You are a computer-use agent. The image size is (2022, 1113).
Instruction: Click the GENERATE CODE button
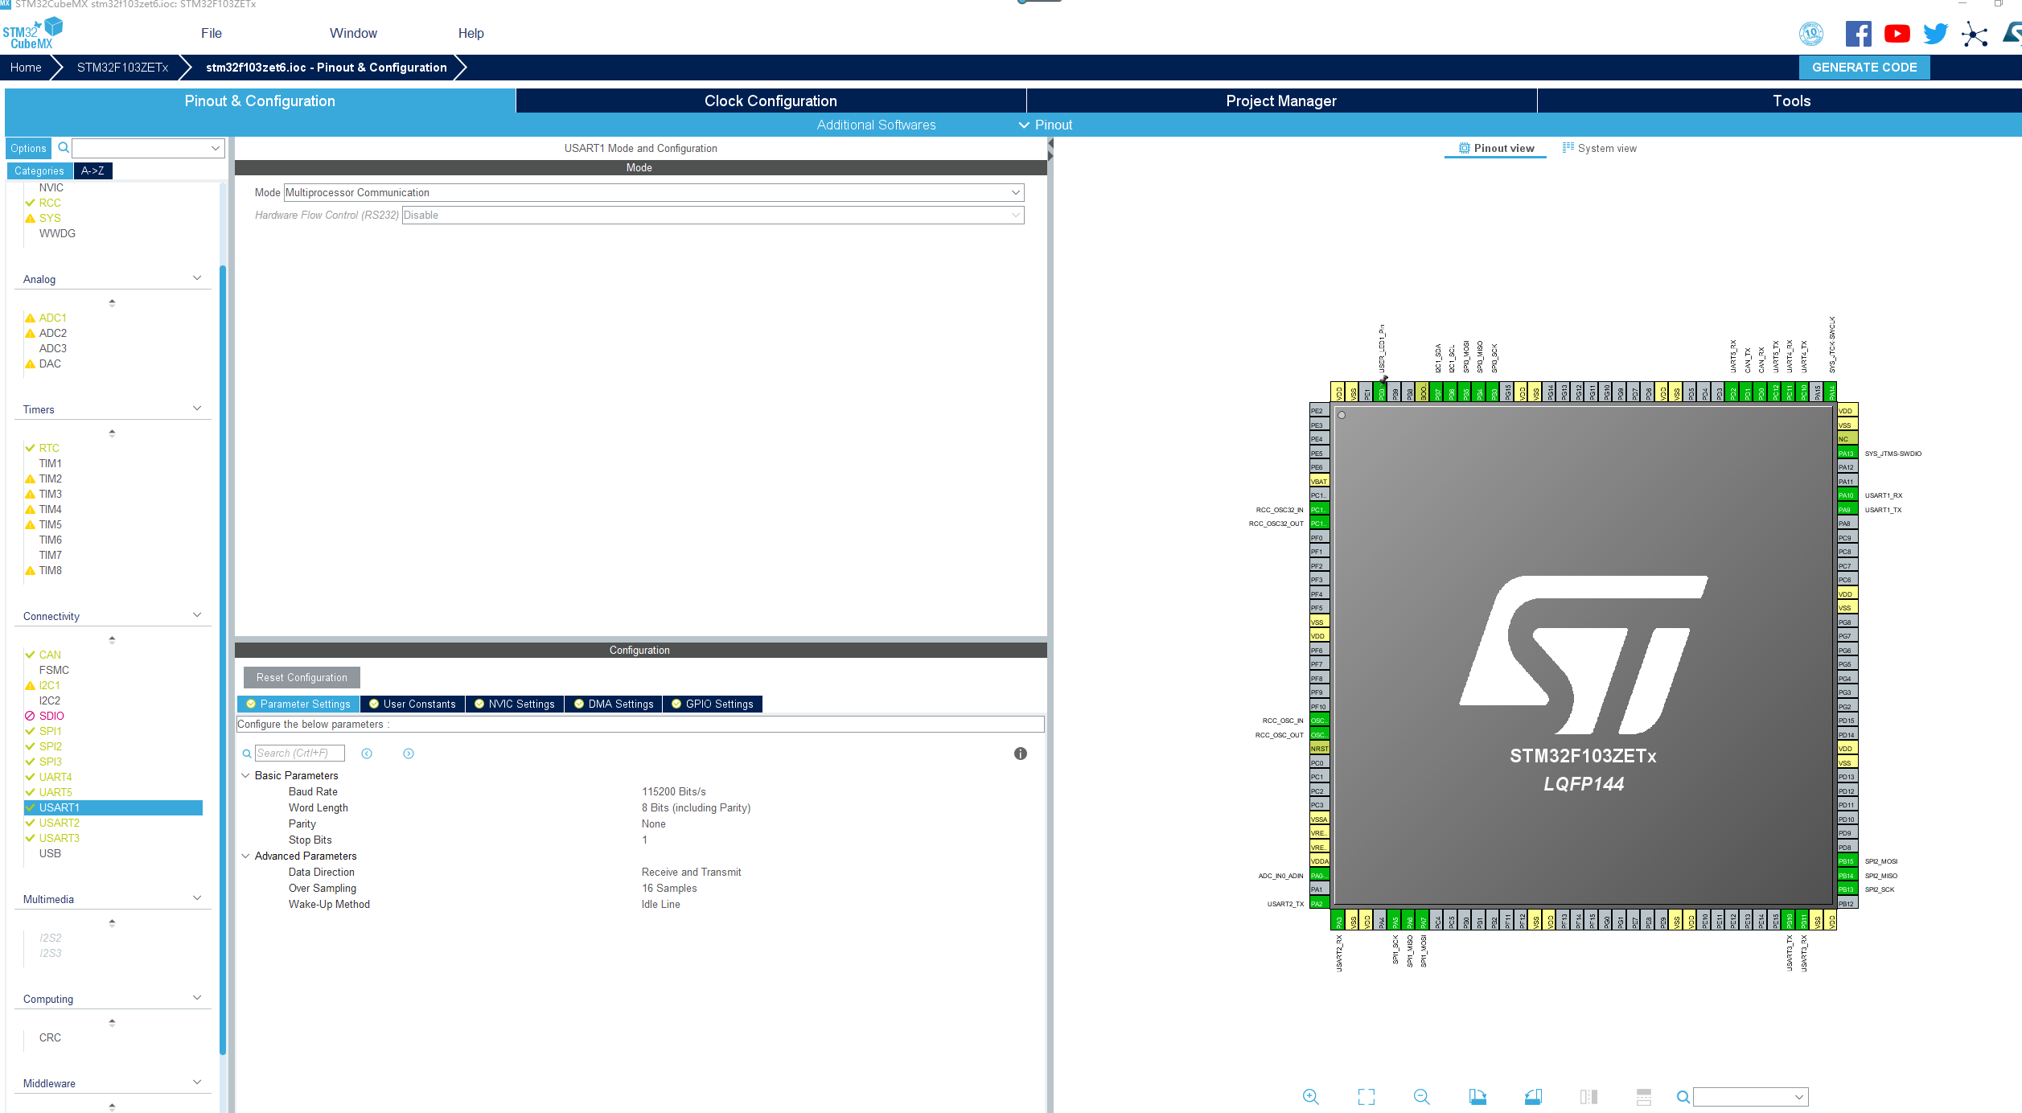1864,67
